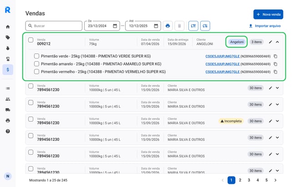
Task: Open the list icon in the sidebar
Action: pyautogui.click(x=8, y=89)
